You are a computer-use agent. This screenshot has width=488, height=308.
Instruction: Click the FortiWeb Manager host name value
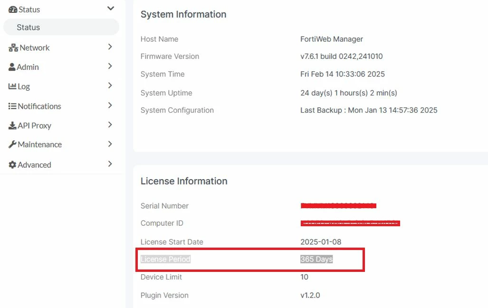(x=332, y=39)
